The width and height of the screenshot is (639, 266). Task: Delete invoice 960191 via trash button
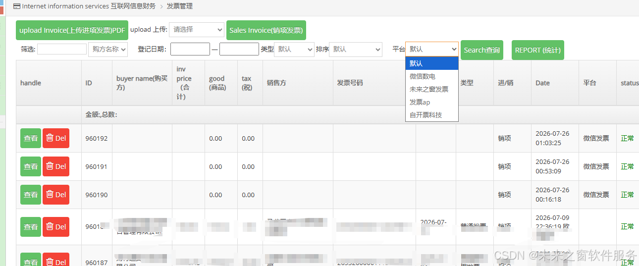click(x=56, y=166)
